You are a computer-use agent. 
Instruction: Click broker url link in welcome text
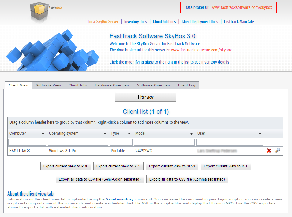(x=201, y=50)
